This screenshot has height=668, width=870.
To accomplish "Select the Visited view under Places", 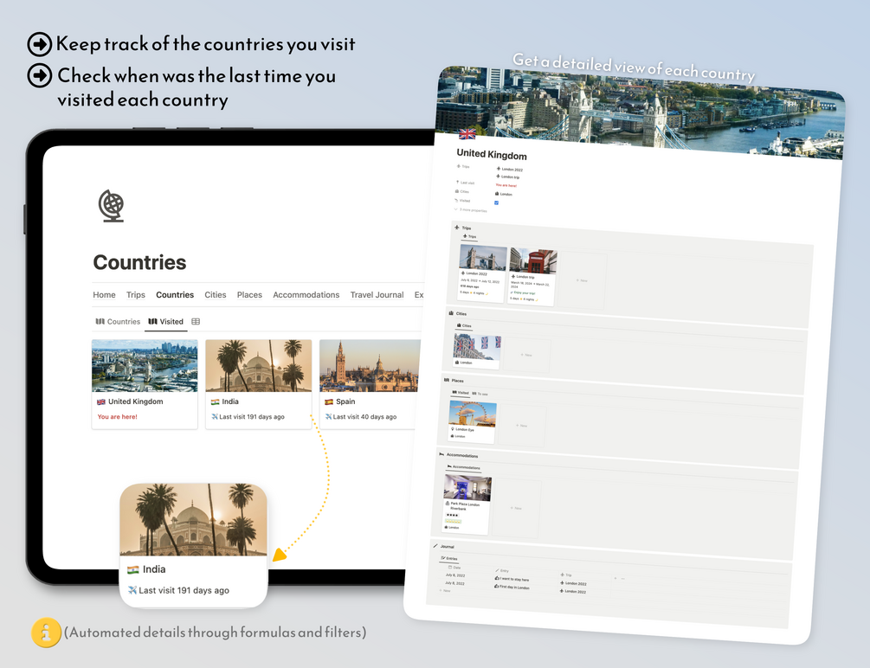I will (x=461, y=392).
